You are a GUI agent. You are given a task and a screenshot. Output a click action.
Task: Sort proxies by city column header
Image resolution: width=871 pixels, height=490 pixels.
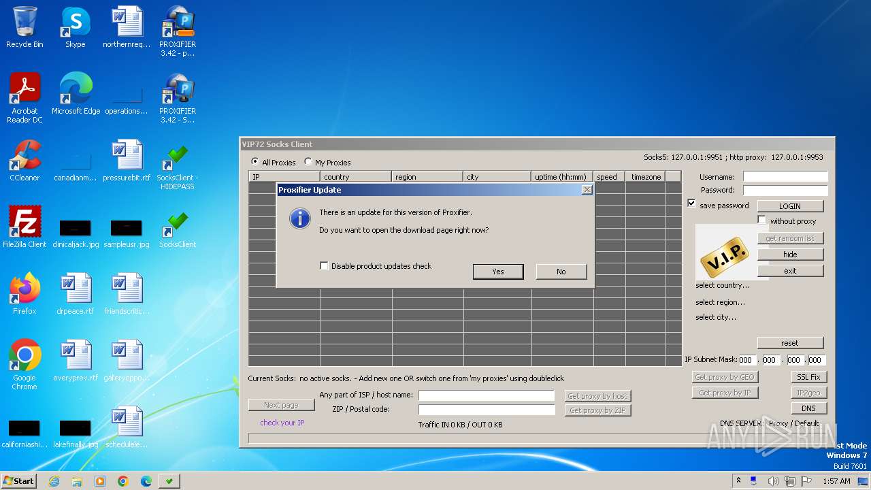pos(497,177)
